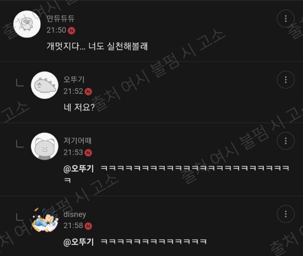Click the @오뚜기 mention in disney's reply
The width and height of the screenshot is (303, 256).
click(79, 242)
